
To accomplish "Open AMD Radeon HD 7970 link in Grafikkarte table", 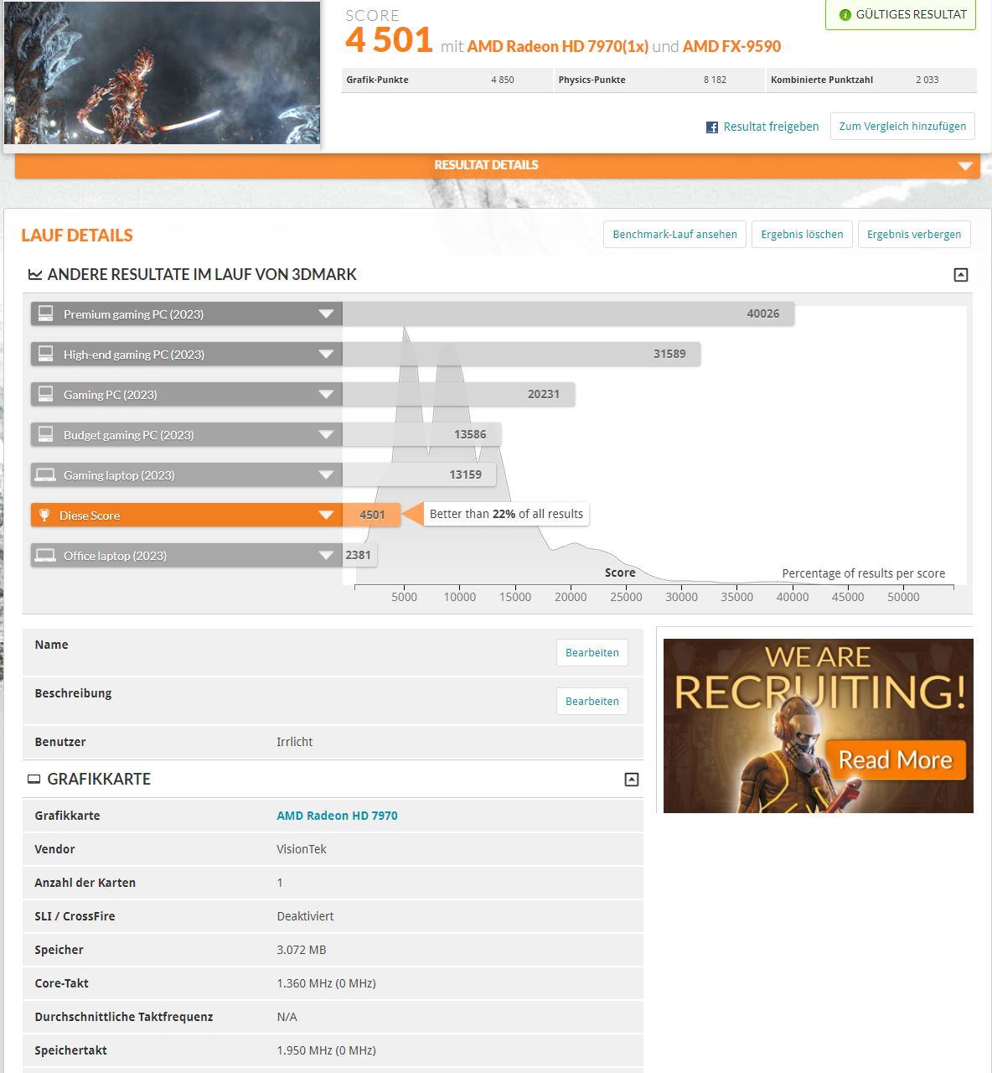I will [337, 816].
